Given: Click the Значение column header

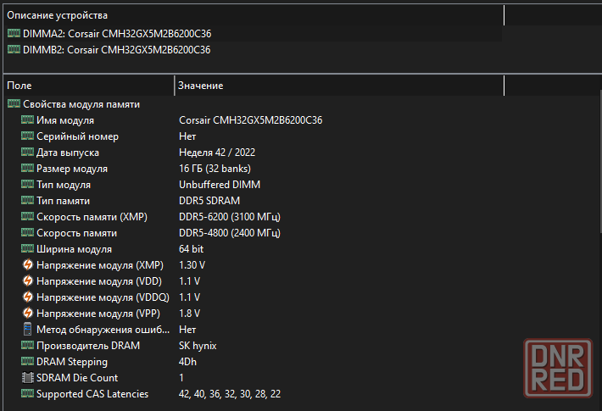Looking at the screenshot, I should (339, 86).
